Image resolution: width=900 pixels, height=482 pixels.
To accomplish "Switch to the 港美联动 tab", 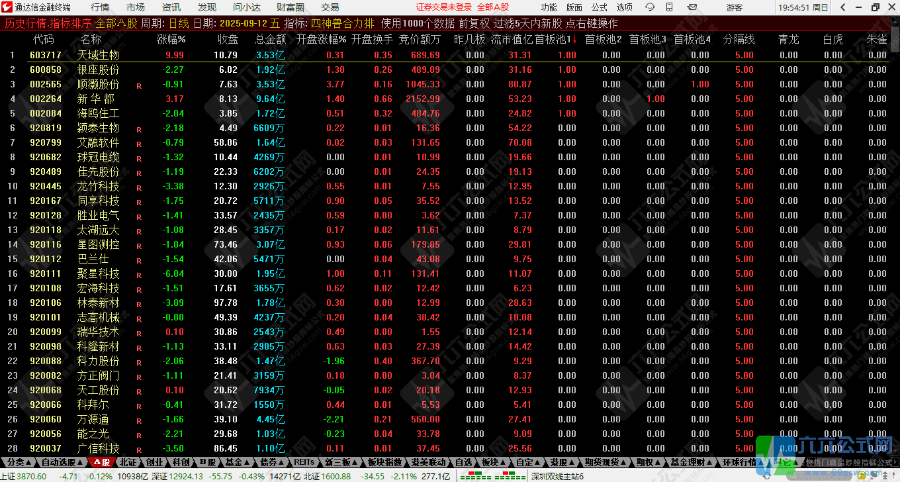I will click(x=428, y=462).
